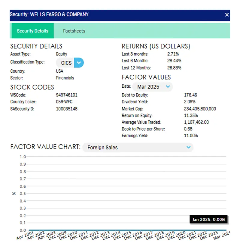Click the Return on Equity value 11.35%
Image resolution: width=240 pixels, height=250 pixels.
191,115
